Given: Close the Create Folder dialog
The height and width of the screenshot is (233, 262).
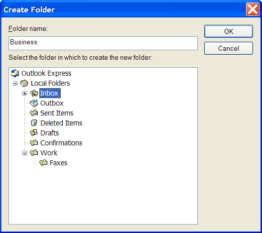Looking at the screenshot, I should (253, 9).
